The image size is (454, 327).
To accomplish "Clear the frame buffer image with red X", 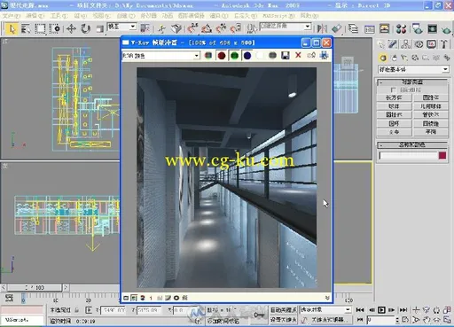I will point(298,55).
